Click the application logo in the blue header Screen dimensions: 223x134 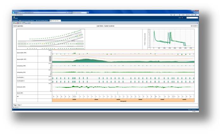(15, 18)
